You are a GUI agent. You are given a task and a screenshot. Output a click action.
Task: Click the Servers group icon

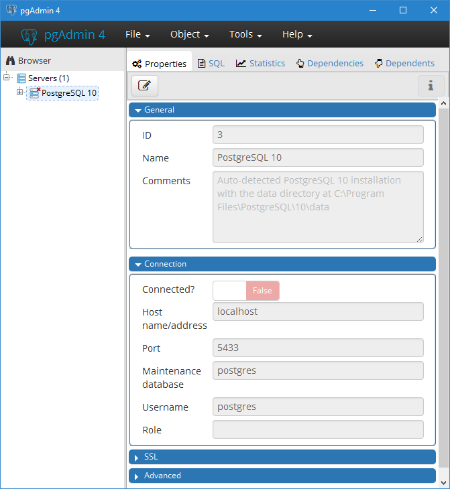(x=21, y=78)
